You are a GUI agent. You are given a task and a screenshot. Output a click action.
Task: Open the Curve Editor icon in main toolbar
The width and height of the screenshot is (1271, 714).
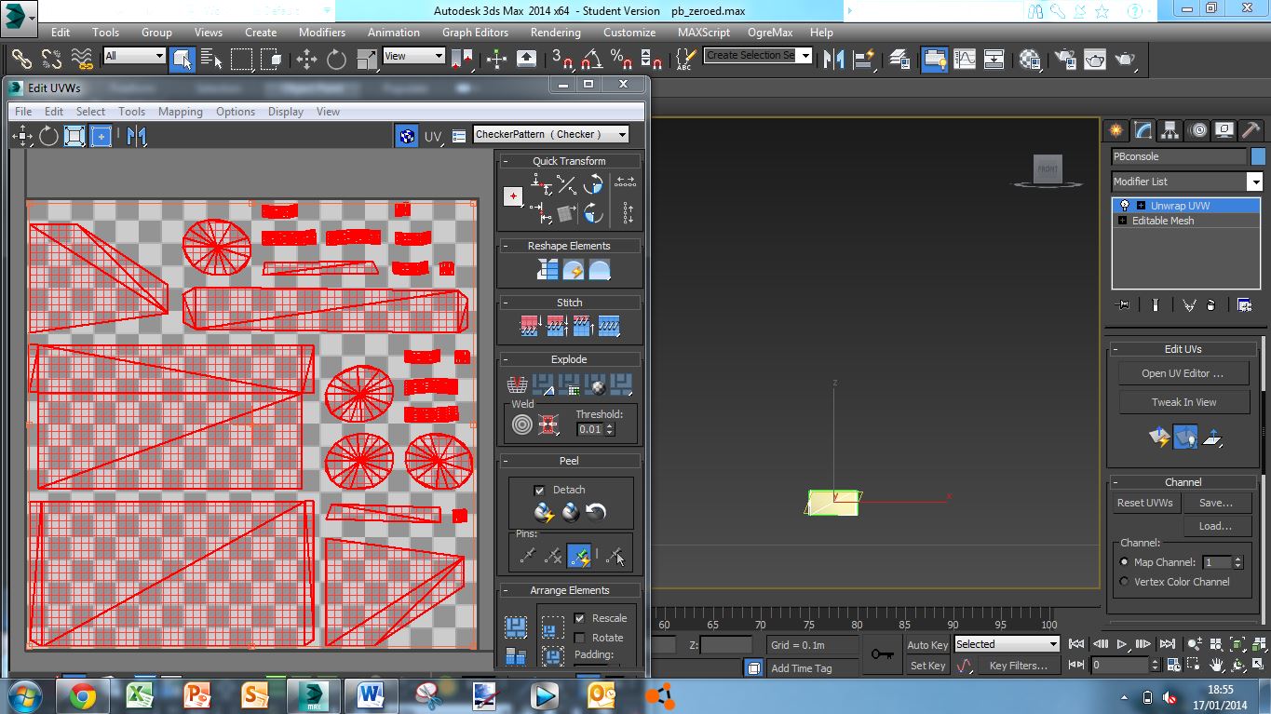coord(965,59)
